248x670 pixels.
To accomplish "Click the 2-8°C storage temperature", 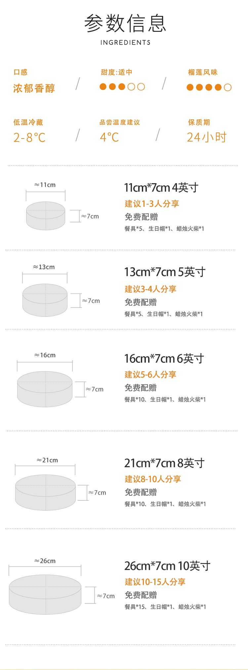I will coord(29,138).
